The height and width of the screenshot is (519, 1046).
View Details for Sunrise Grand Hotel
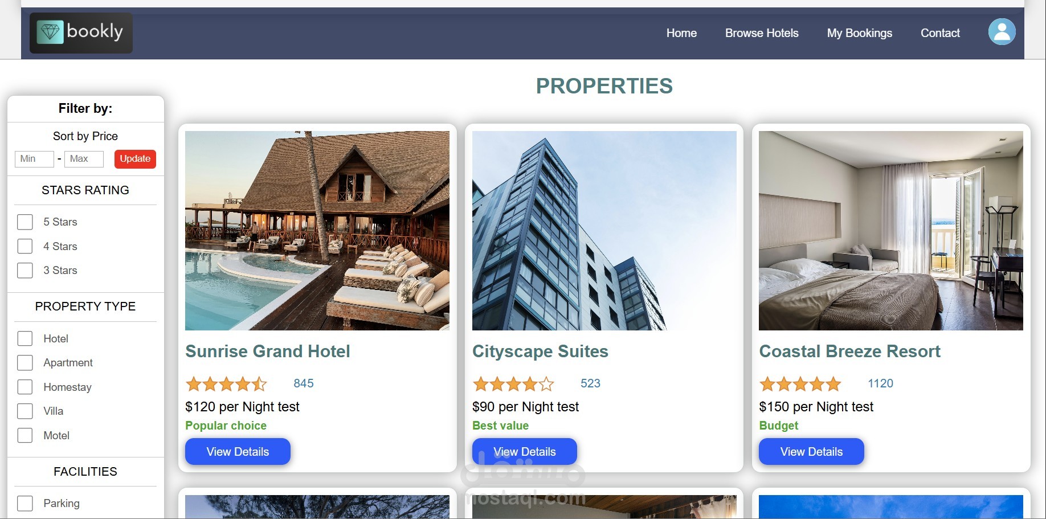(238, 452)
